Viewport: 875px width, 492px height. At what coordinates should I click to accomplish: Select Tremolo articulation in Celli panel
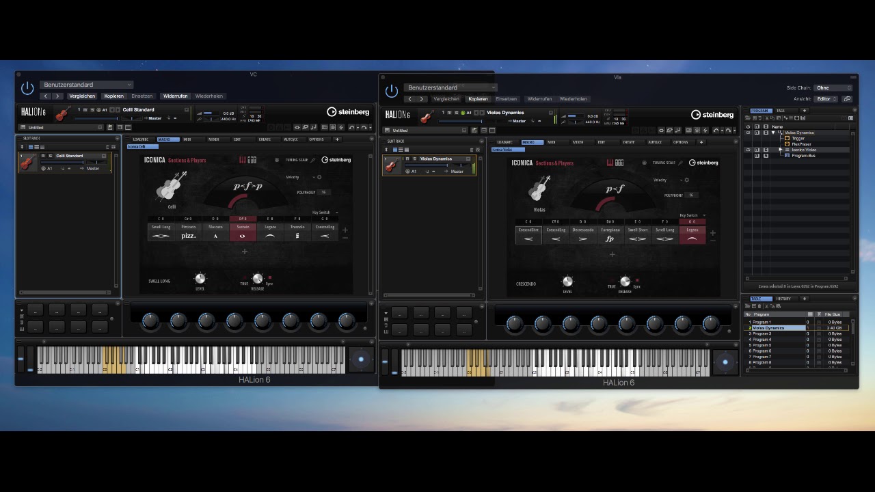point(297,232)
